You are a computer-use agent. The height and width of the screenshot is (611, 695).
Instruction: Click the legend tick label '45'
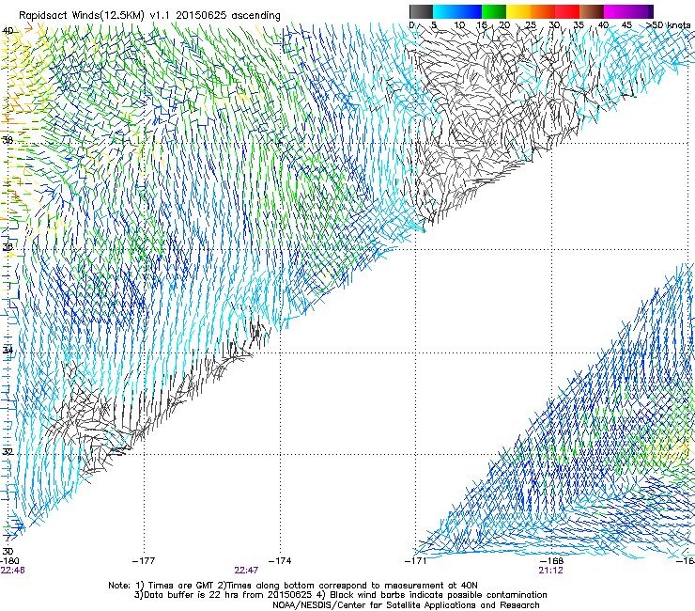pyautogui.click(x=626, y=24)
